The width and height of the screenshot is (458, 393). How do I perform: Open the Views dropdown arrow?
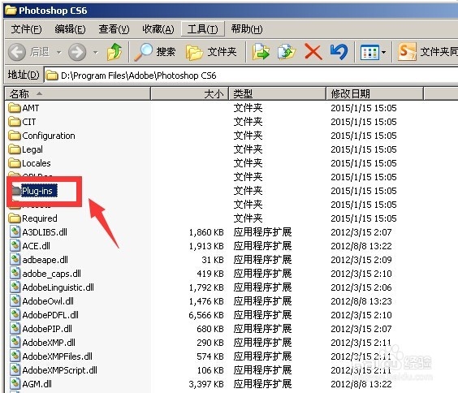pos(383,53)
